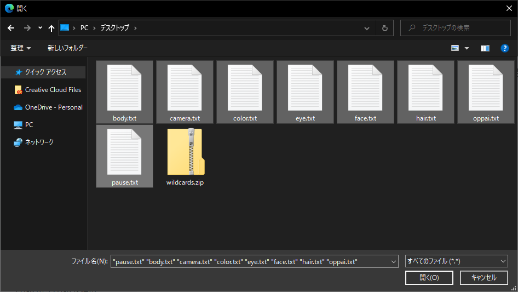
Task: Open the 整理 menu
Action: point(21,48)
